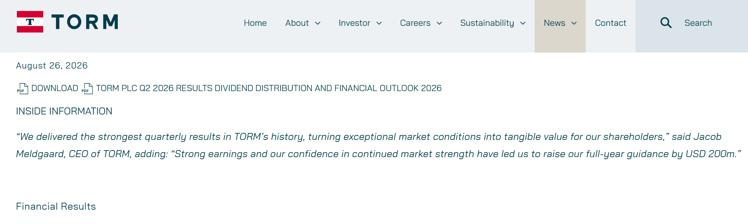The image size is (748, 224).
Task: Select the About menu item
Action: click(x=297, y=23)
